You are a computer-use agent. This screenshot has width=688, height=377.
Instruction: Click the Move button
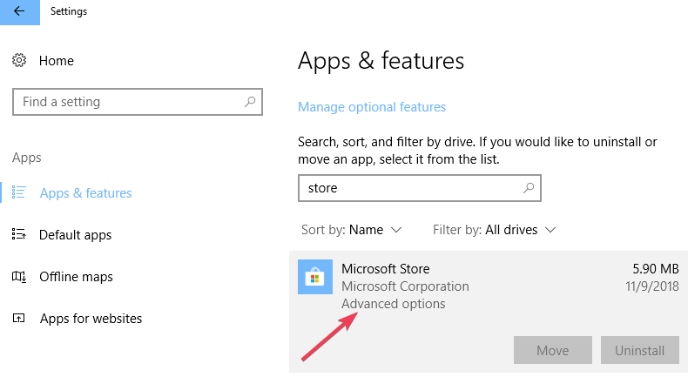pos(553,350)
